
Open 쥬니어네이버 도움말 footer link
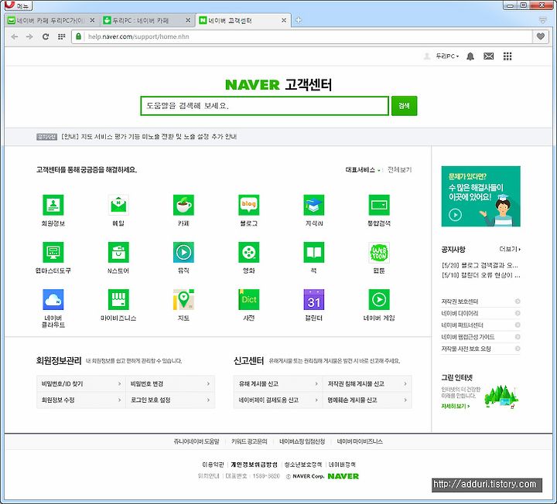click(x=196, y=441)
